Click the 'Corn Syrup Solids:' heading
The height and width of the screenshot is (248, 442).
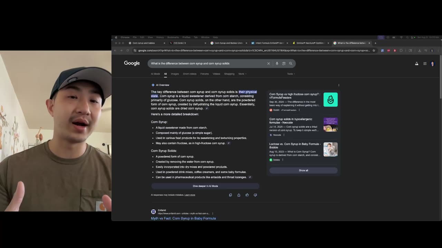click(164, 151)
